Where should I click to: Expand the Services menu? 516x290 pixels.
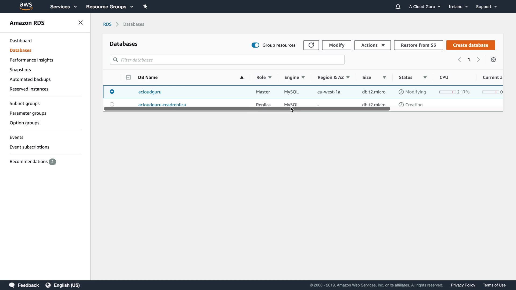tap(63, 7)
